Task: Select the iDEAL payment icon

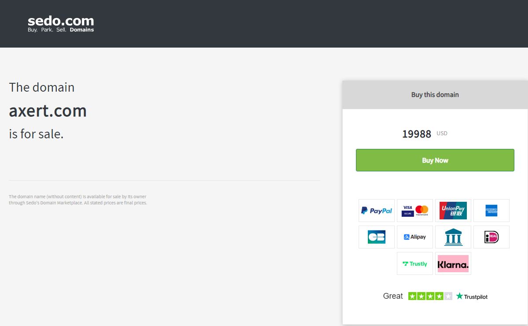Action: pos(491,237)
